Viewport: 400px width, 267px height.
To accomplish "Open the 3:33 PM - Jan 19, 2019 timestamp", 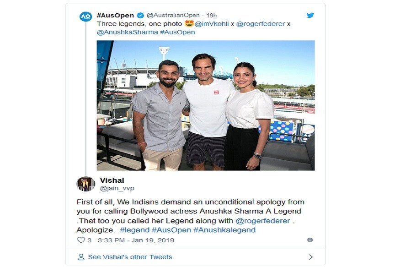I will (x=136, y=240).
